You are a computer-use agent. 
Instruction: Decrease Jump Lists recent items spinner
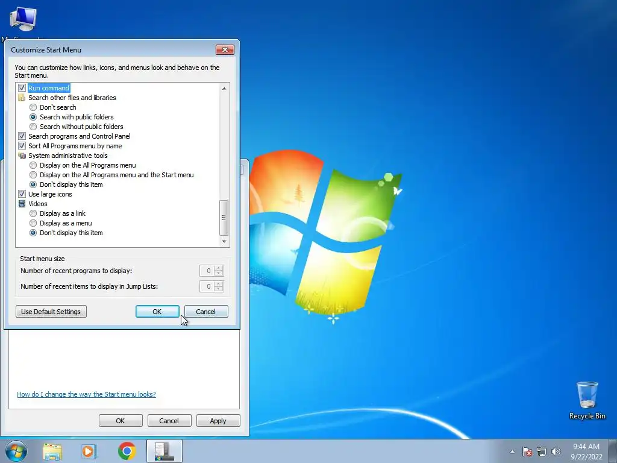219,289
